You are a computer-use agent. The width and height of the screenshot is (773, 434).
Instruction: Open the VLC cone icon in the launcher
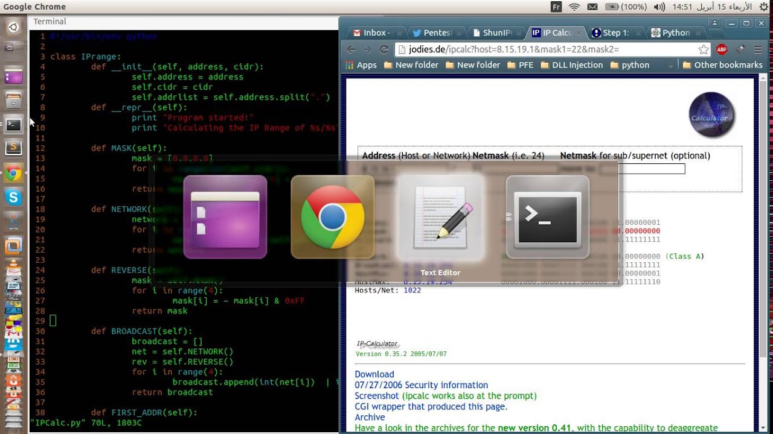click(x=13, y=263)
